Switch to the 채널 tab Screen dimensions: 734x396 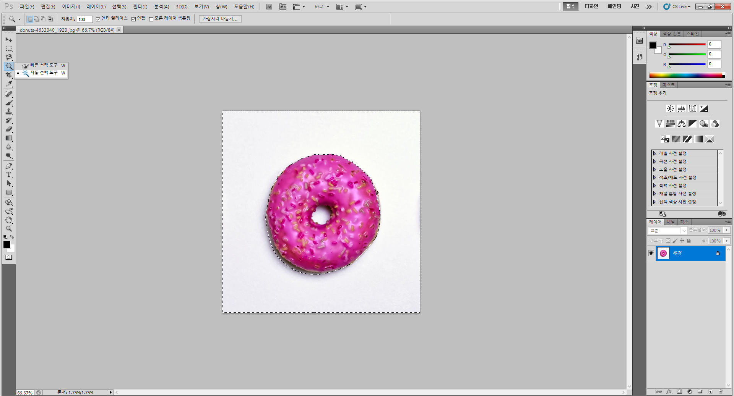pos(671,222)
